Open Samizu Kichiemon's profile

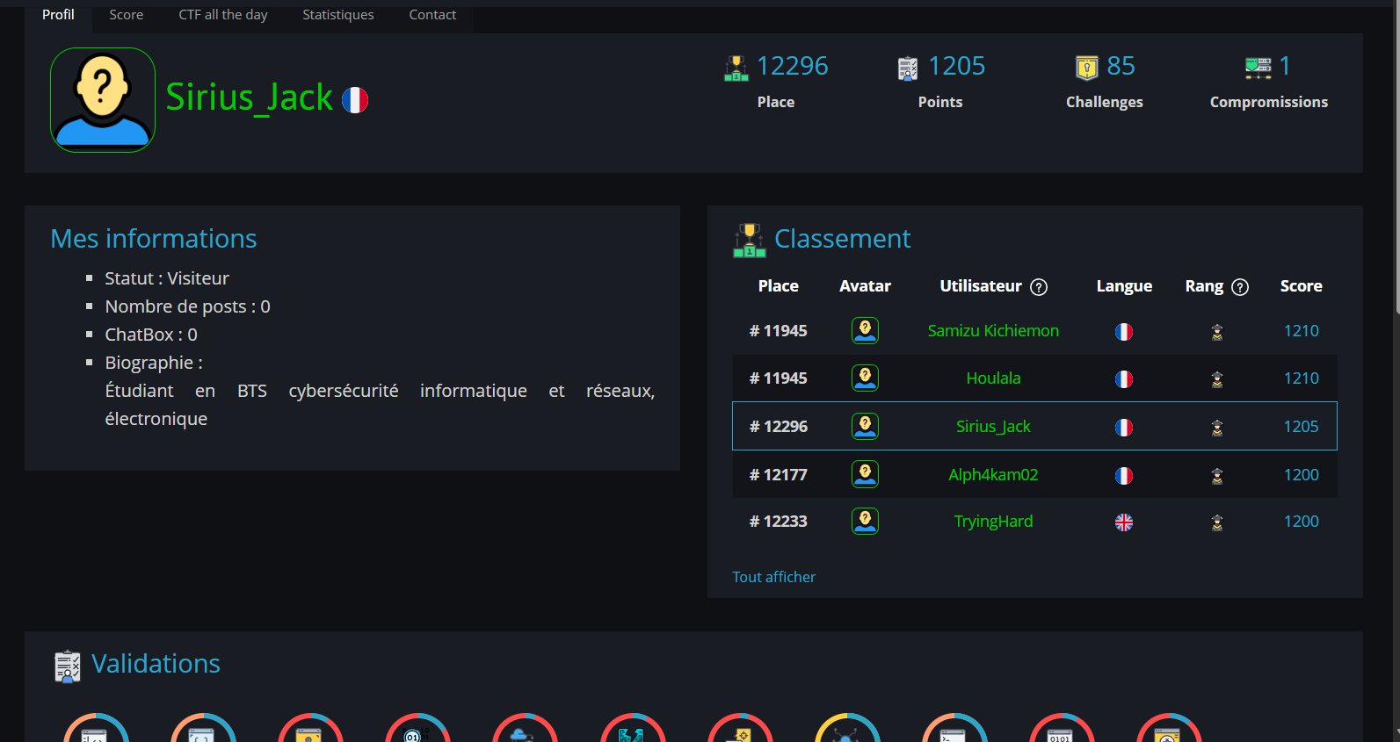[x=993, y=331]
